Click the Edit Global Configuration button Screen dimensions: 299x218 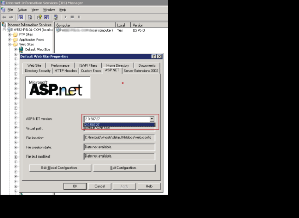click(60, 168)
